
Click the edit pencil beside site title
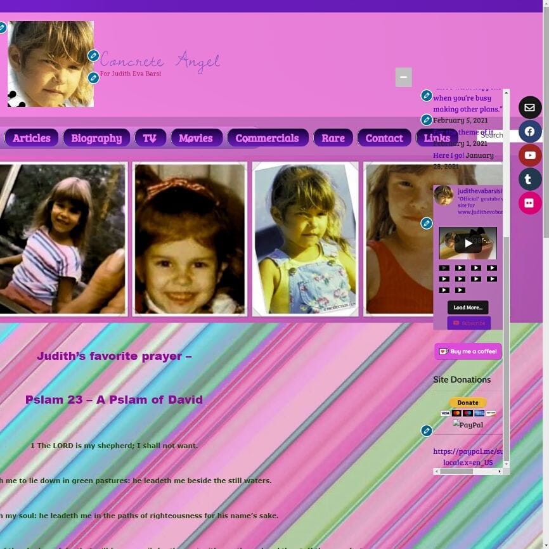[x=93, y=56]
